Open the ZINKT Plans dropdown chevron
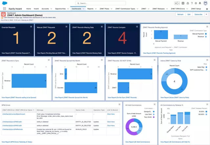The height and width of the screenshot is (145, 210). 112,9
